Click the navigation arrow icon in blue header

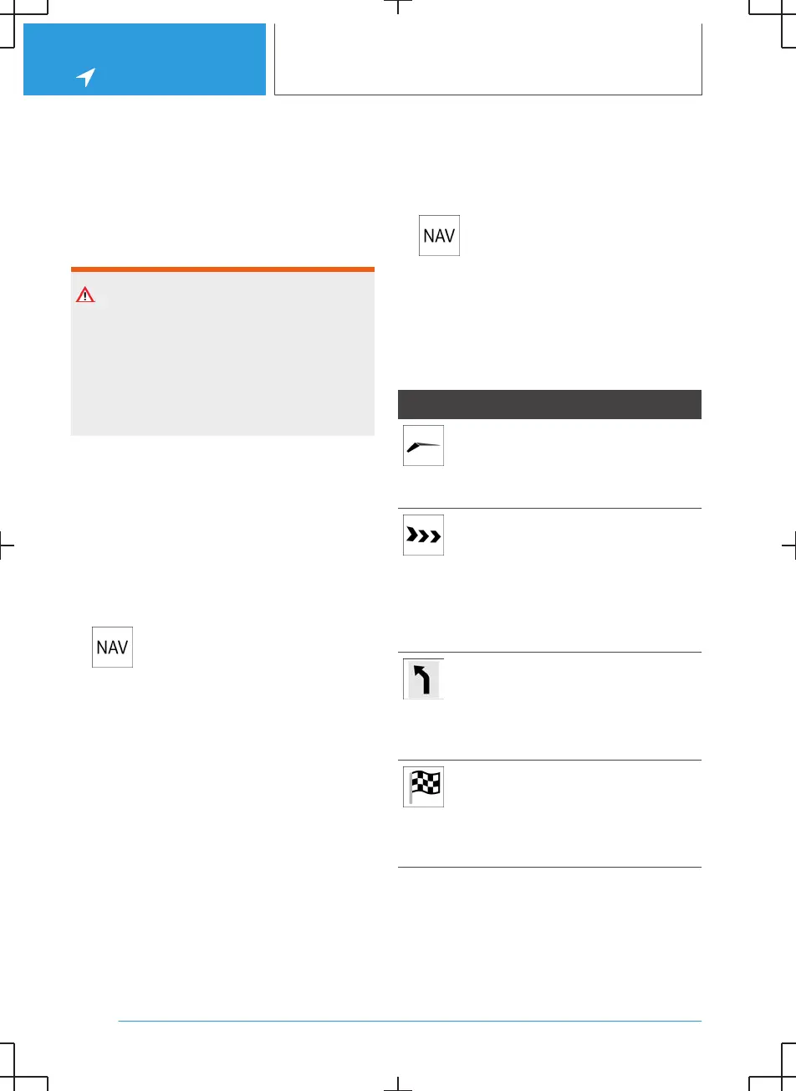tap(85, 78)
